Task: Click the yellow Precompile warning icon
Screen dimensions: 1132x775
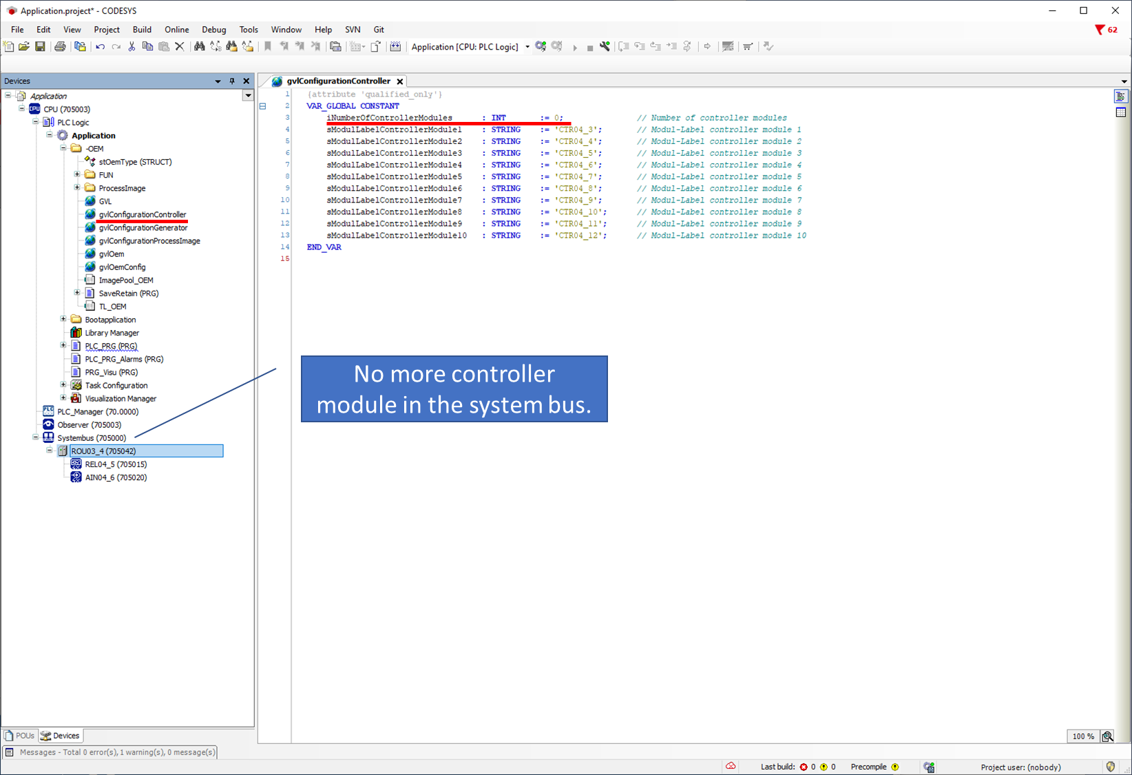Action: pyautogui.click(x=895, y=767)
